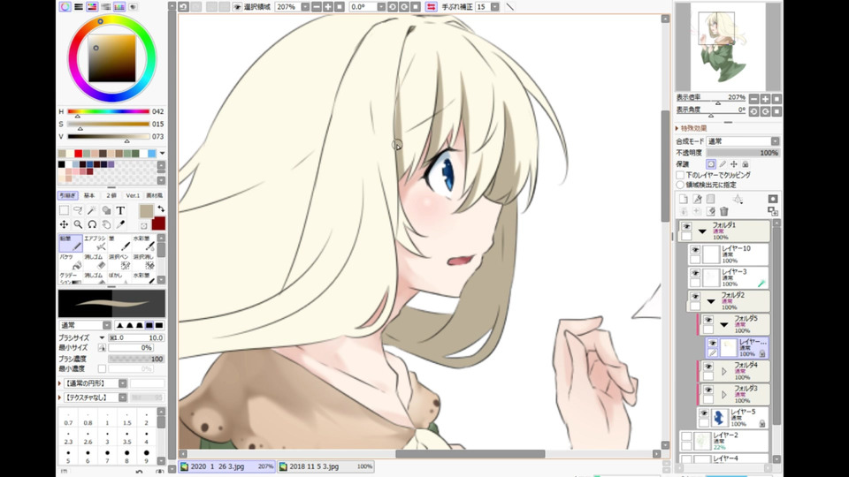The height and width of the screenshot is (477, 849).
Task: Choose the 選択ペン selection pen tool
Action: [119, 261]
